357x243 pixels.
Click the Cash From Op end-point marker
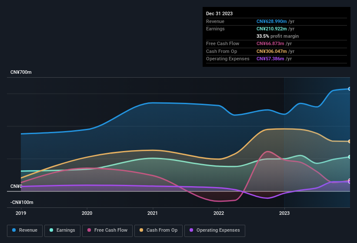(350, 141)
